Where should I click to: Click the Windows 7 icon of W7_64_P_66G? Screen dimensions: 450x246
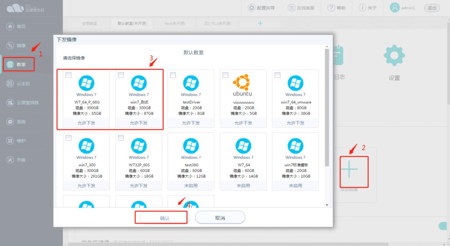click(x=86, y=83)
